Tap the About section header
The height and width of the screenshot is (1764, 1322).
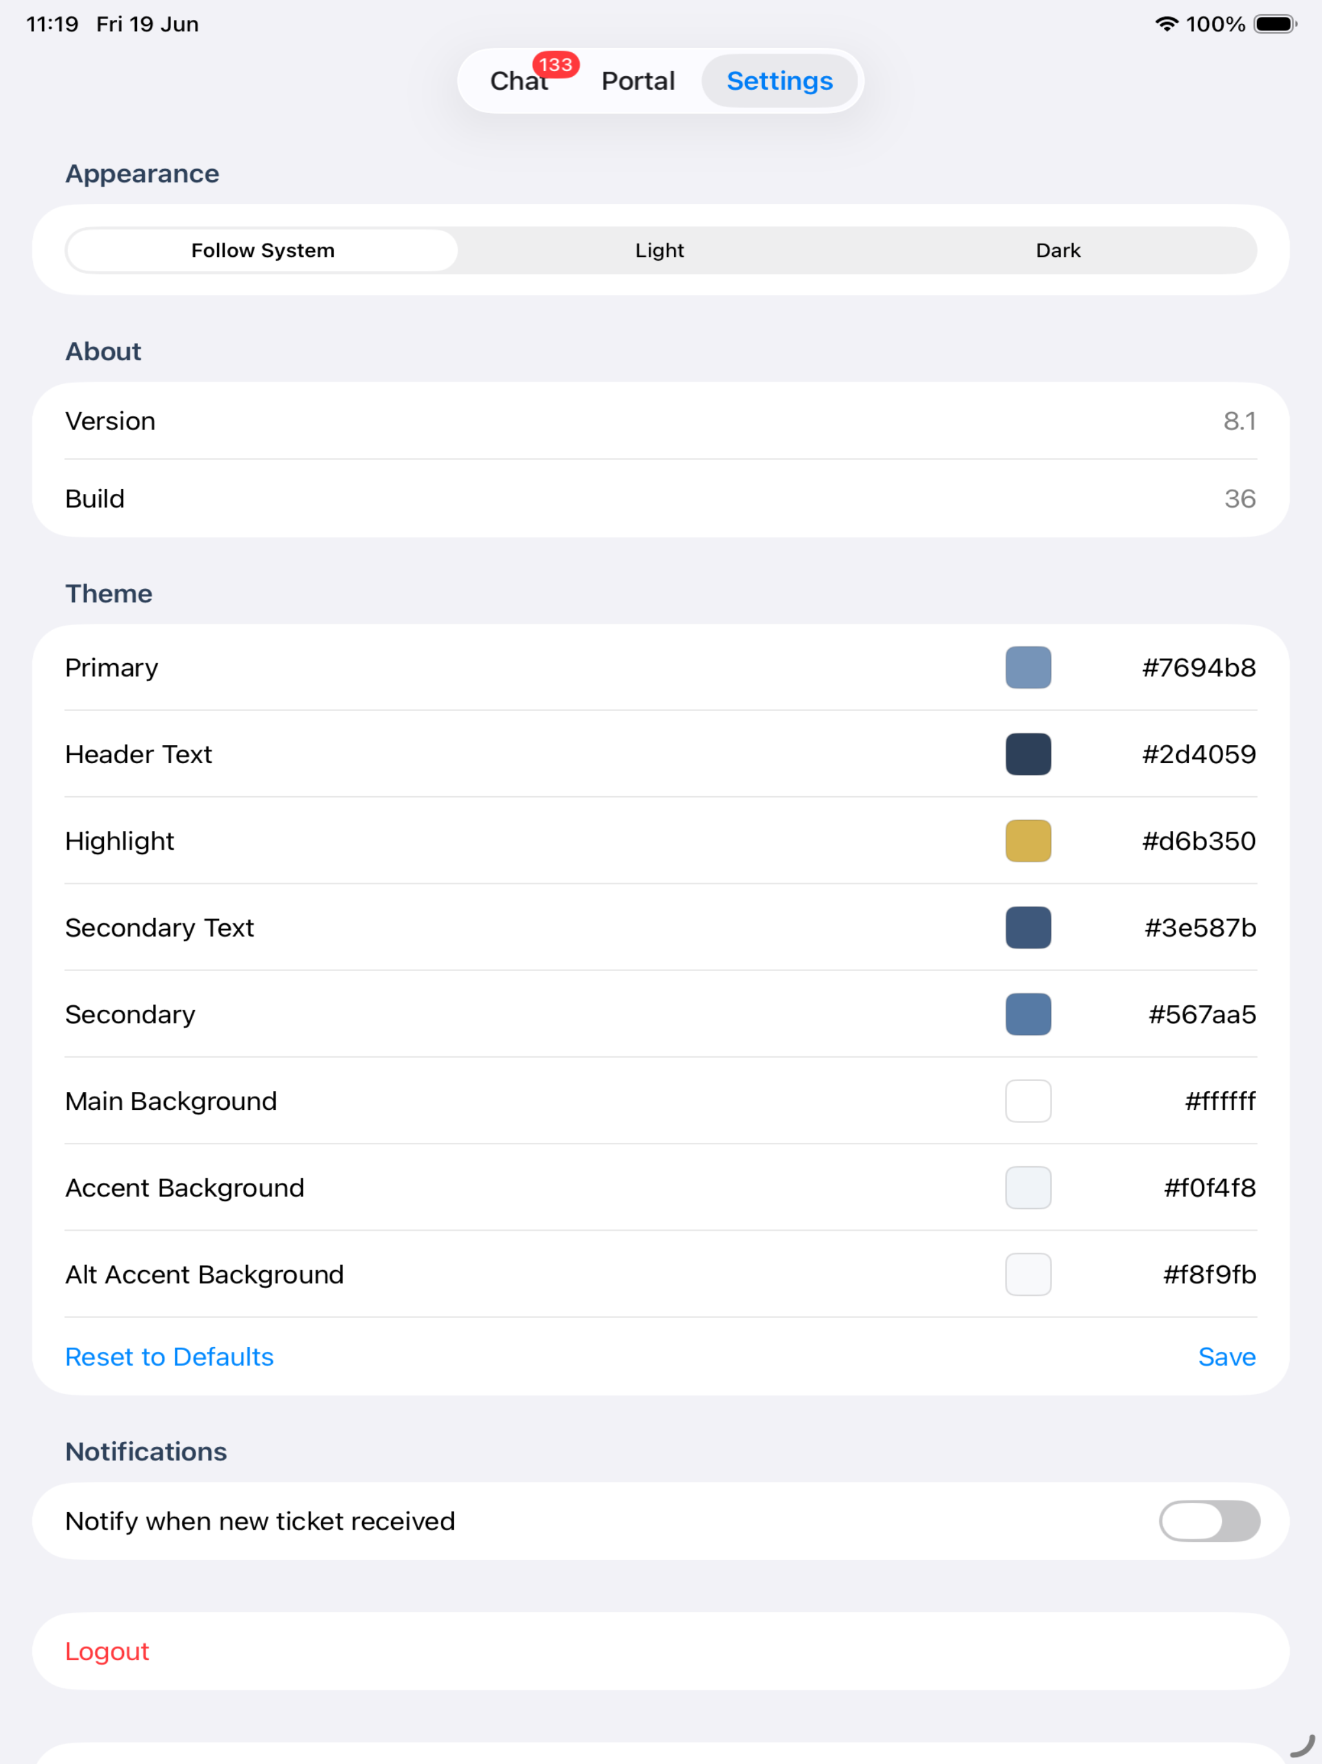click(103, 351)
